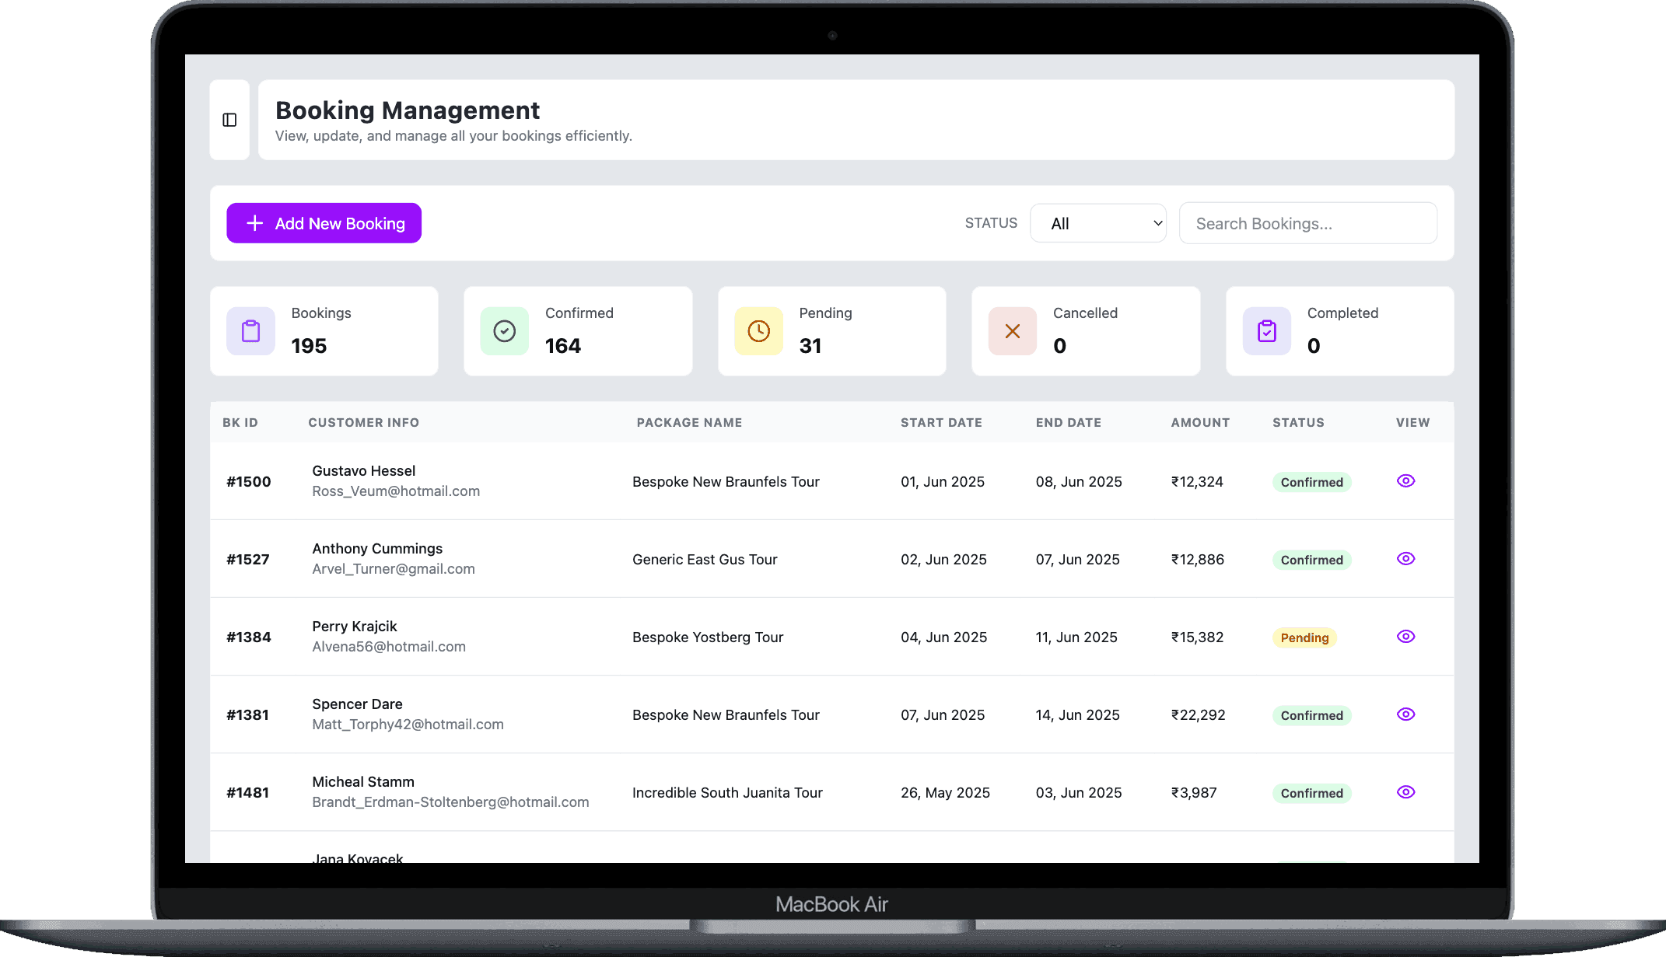
Task: Toggle visibility for Gustavo Hessel's booking details
Action: click(1405, 480)
